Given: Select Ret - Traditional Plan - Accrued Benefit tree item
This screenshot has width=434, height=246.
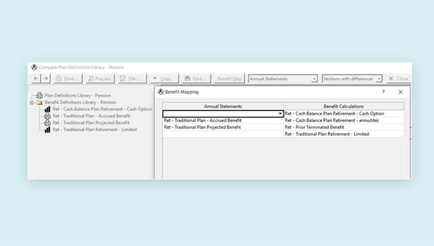Looking at the screenshot, I should click(91, 116).
